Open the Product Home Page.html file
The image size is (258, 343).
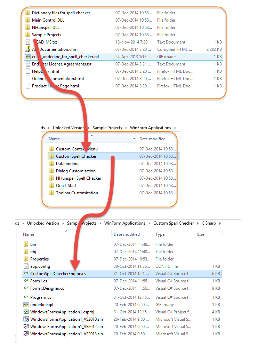tap(55, 86)
